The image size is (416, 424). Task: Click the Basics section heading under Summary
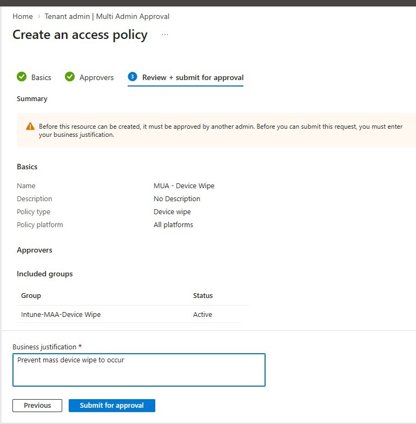(x=27, y=167)
